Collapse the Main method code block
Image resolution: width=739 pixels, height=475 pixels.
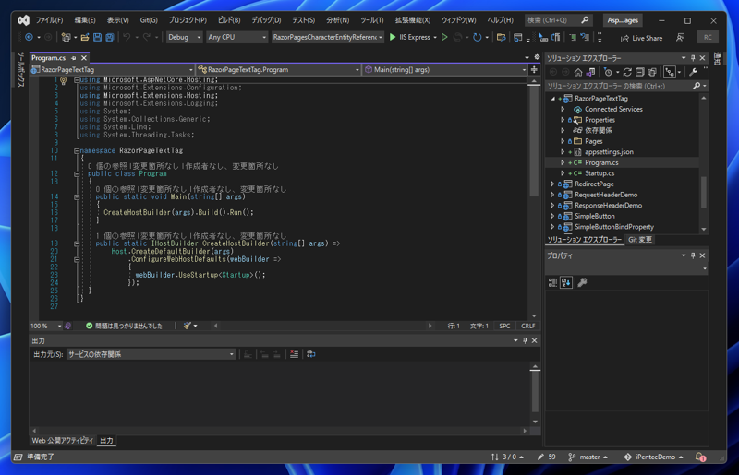tap(77, 197)
